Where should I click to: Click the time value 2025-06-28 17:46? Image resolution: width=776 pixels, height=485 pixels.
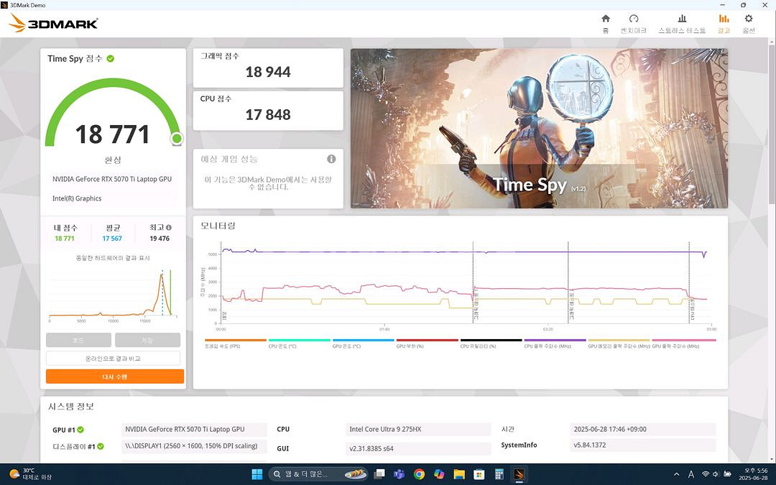(x=642, y=430)
